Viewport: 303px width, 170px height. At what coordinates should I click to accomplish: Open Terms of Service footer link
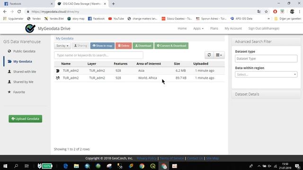pos(171,158)
